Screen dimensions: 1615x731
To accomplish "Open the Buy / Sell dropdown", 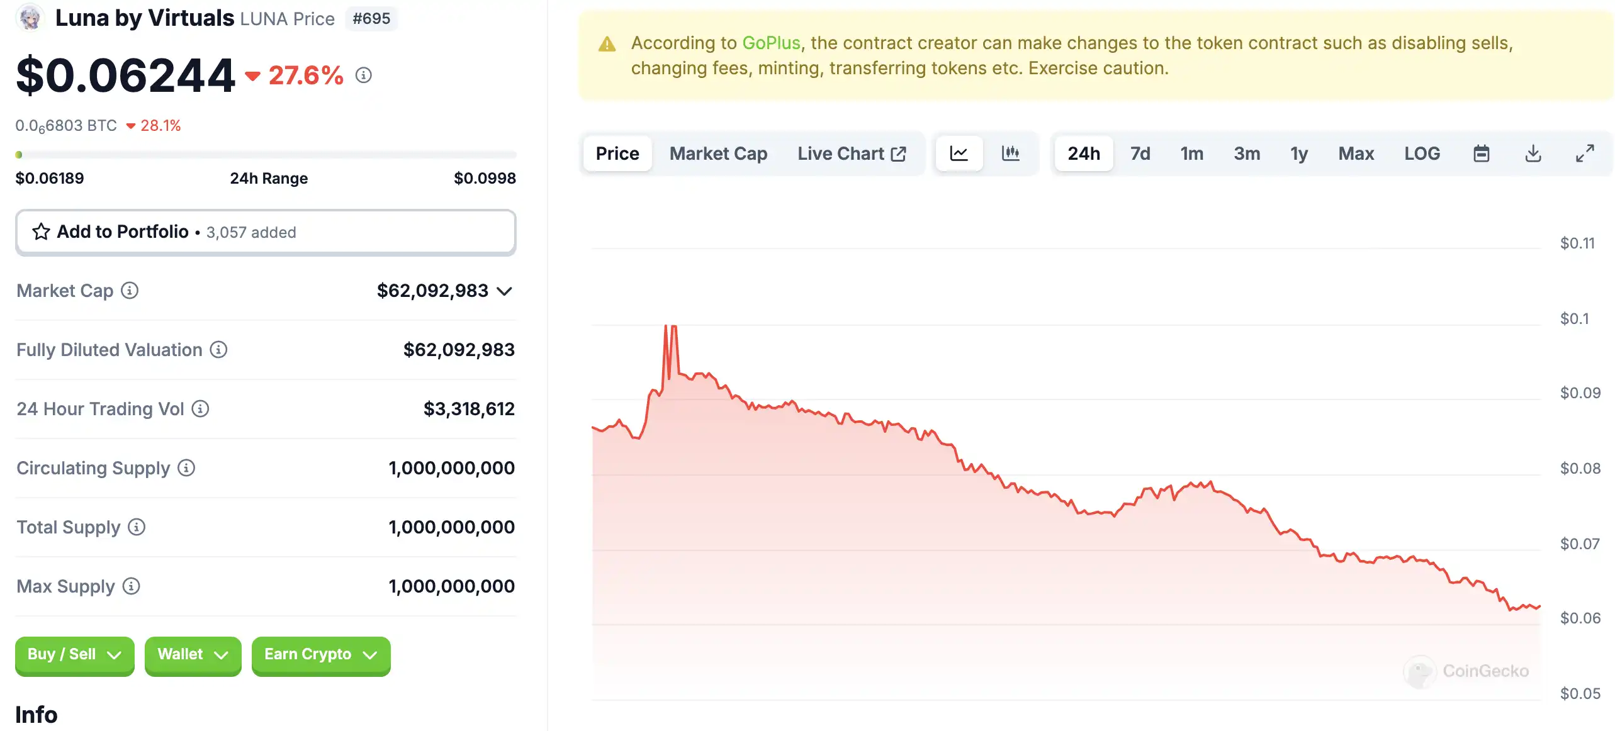I will (74, 655).
